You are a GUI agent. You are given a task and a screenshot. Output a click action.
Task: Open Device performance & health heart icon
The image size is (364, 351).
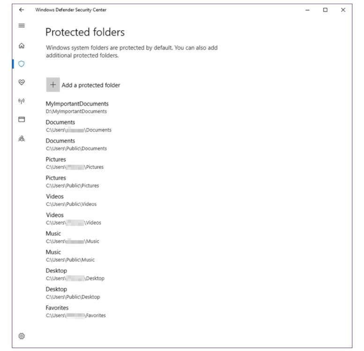[x=22, y=82]
